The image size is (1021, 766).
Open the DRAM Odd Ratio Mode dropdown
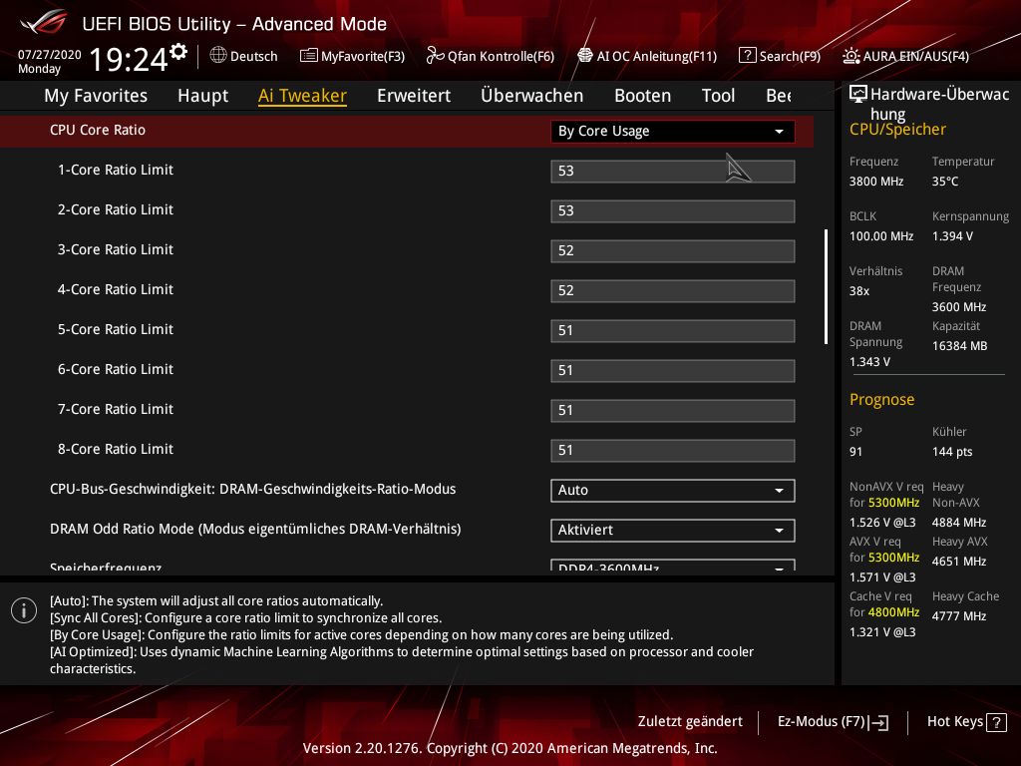[x=673, y=531]
